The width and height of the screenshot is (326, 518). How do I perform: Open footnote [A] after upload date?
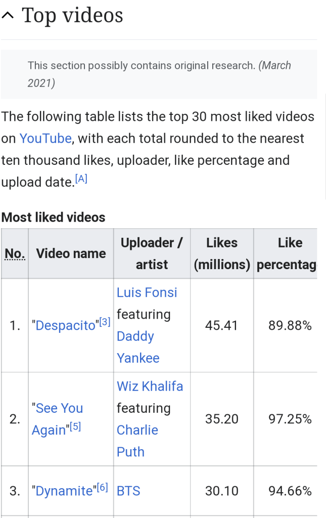point(81,179)
